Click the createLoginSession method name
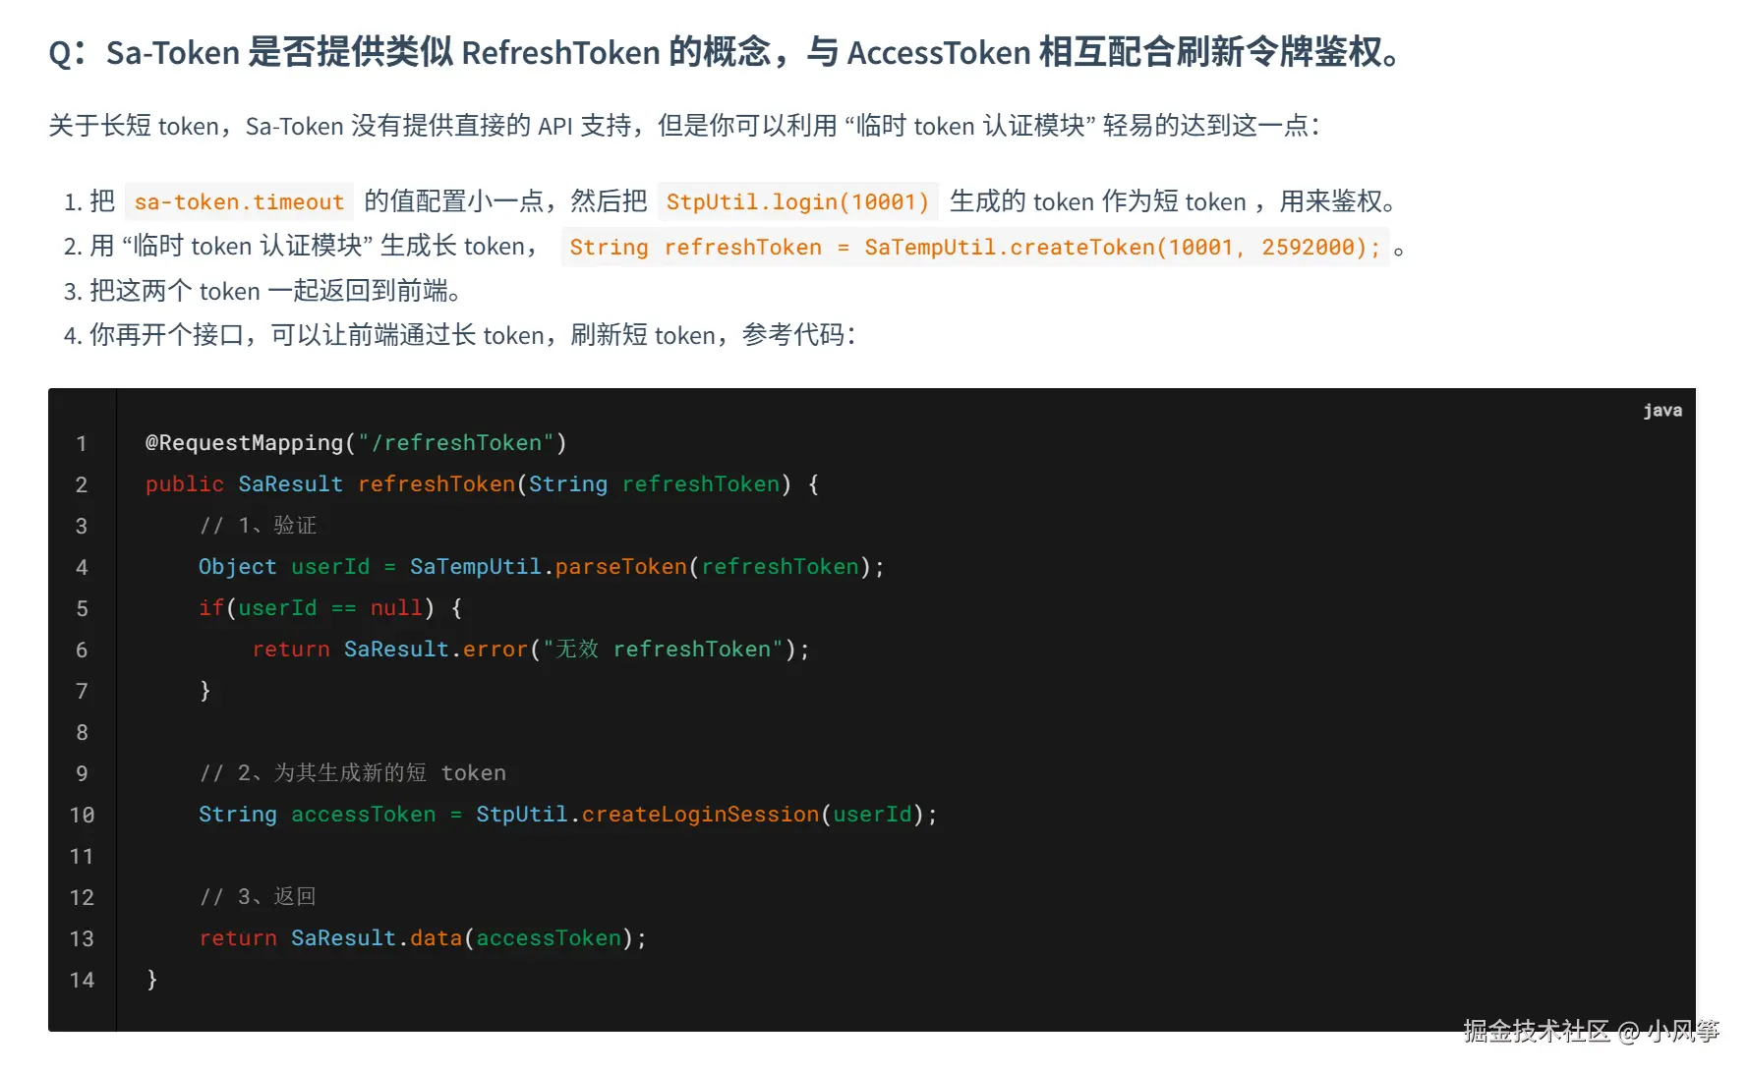This screenshot has height=1073, width=1748. click(700, 815)
